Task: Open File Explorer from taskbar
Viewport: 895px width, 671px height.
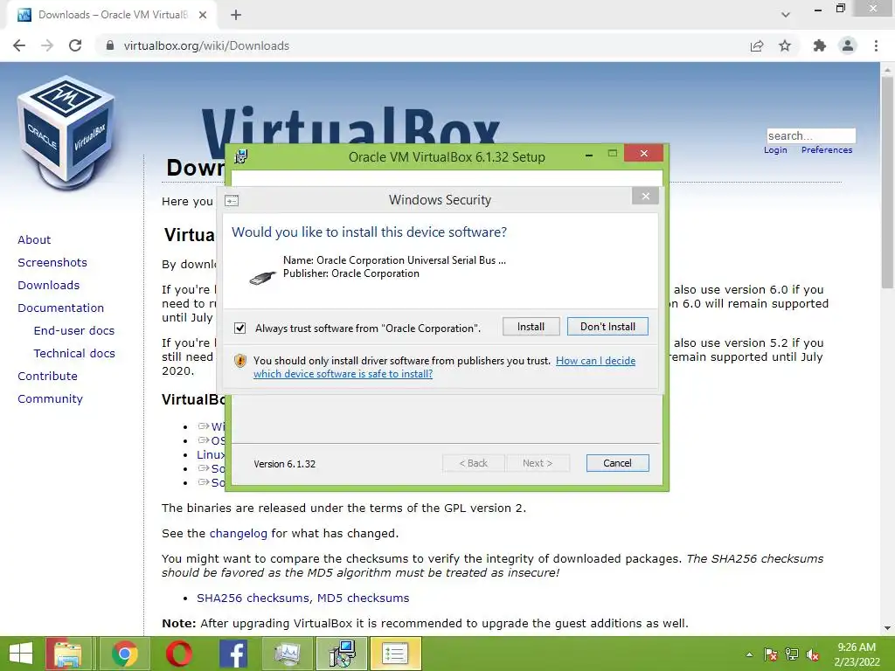Action: coord(68,654)
